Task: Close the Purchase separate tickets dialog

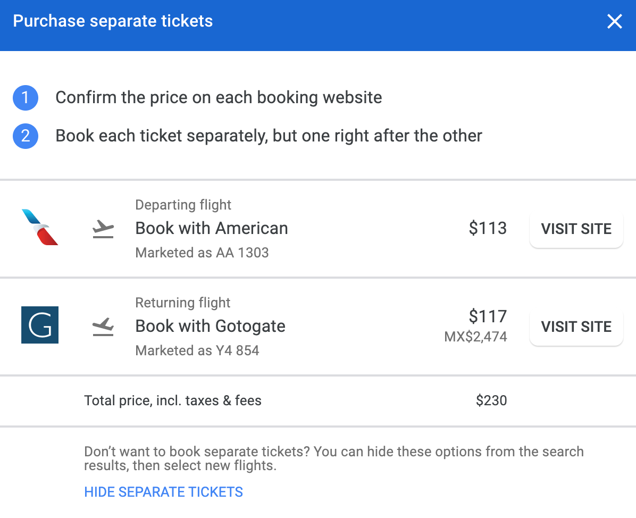Action: [x=614, y=22]
